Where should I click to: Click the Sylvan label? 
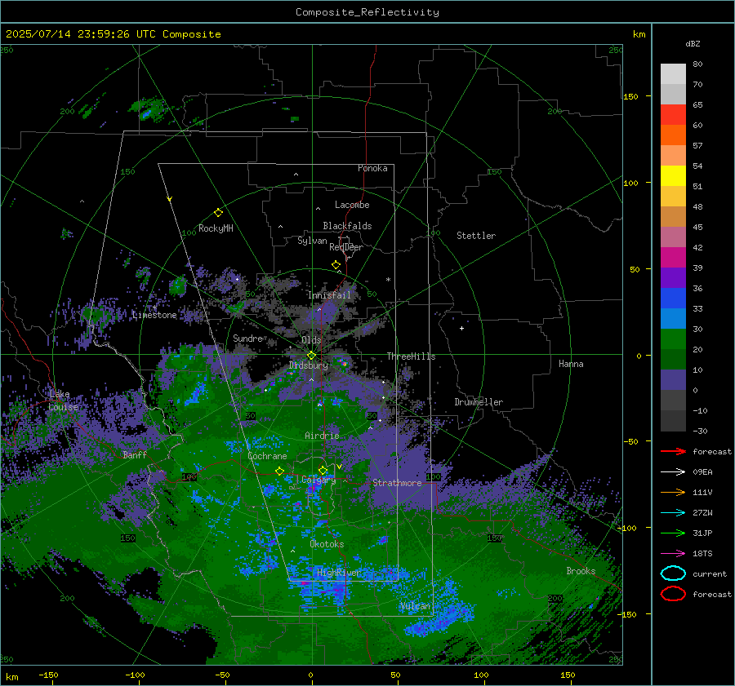pos(312,241)
